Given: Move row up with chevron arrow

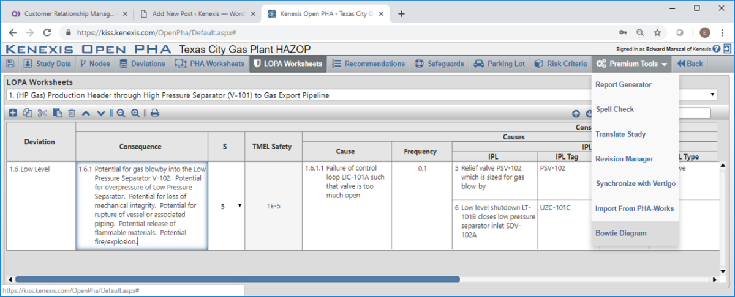Looking at the screenshot, I should point(86,112).
